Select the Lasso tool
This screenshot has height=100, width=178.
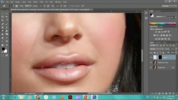[3, 17]
